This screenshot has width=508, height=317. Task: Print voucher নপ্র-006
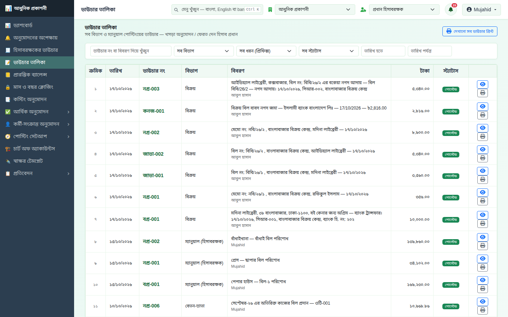(483, 310)
